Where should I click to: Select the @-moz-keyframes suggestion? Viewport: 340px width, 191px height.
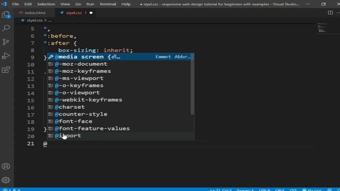[119, 71]
